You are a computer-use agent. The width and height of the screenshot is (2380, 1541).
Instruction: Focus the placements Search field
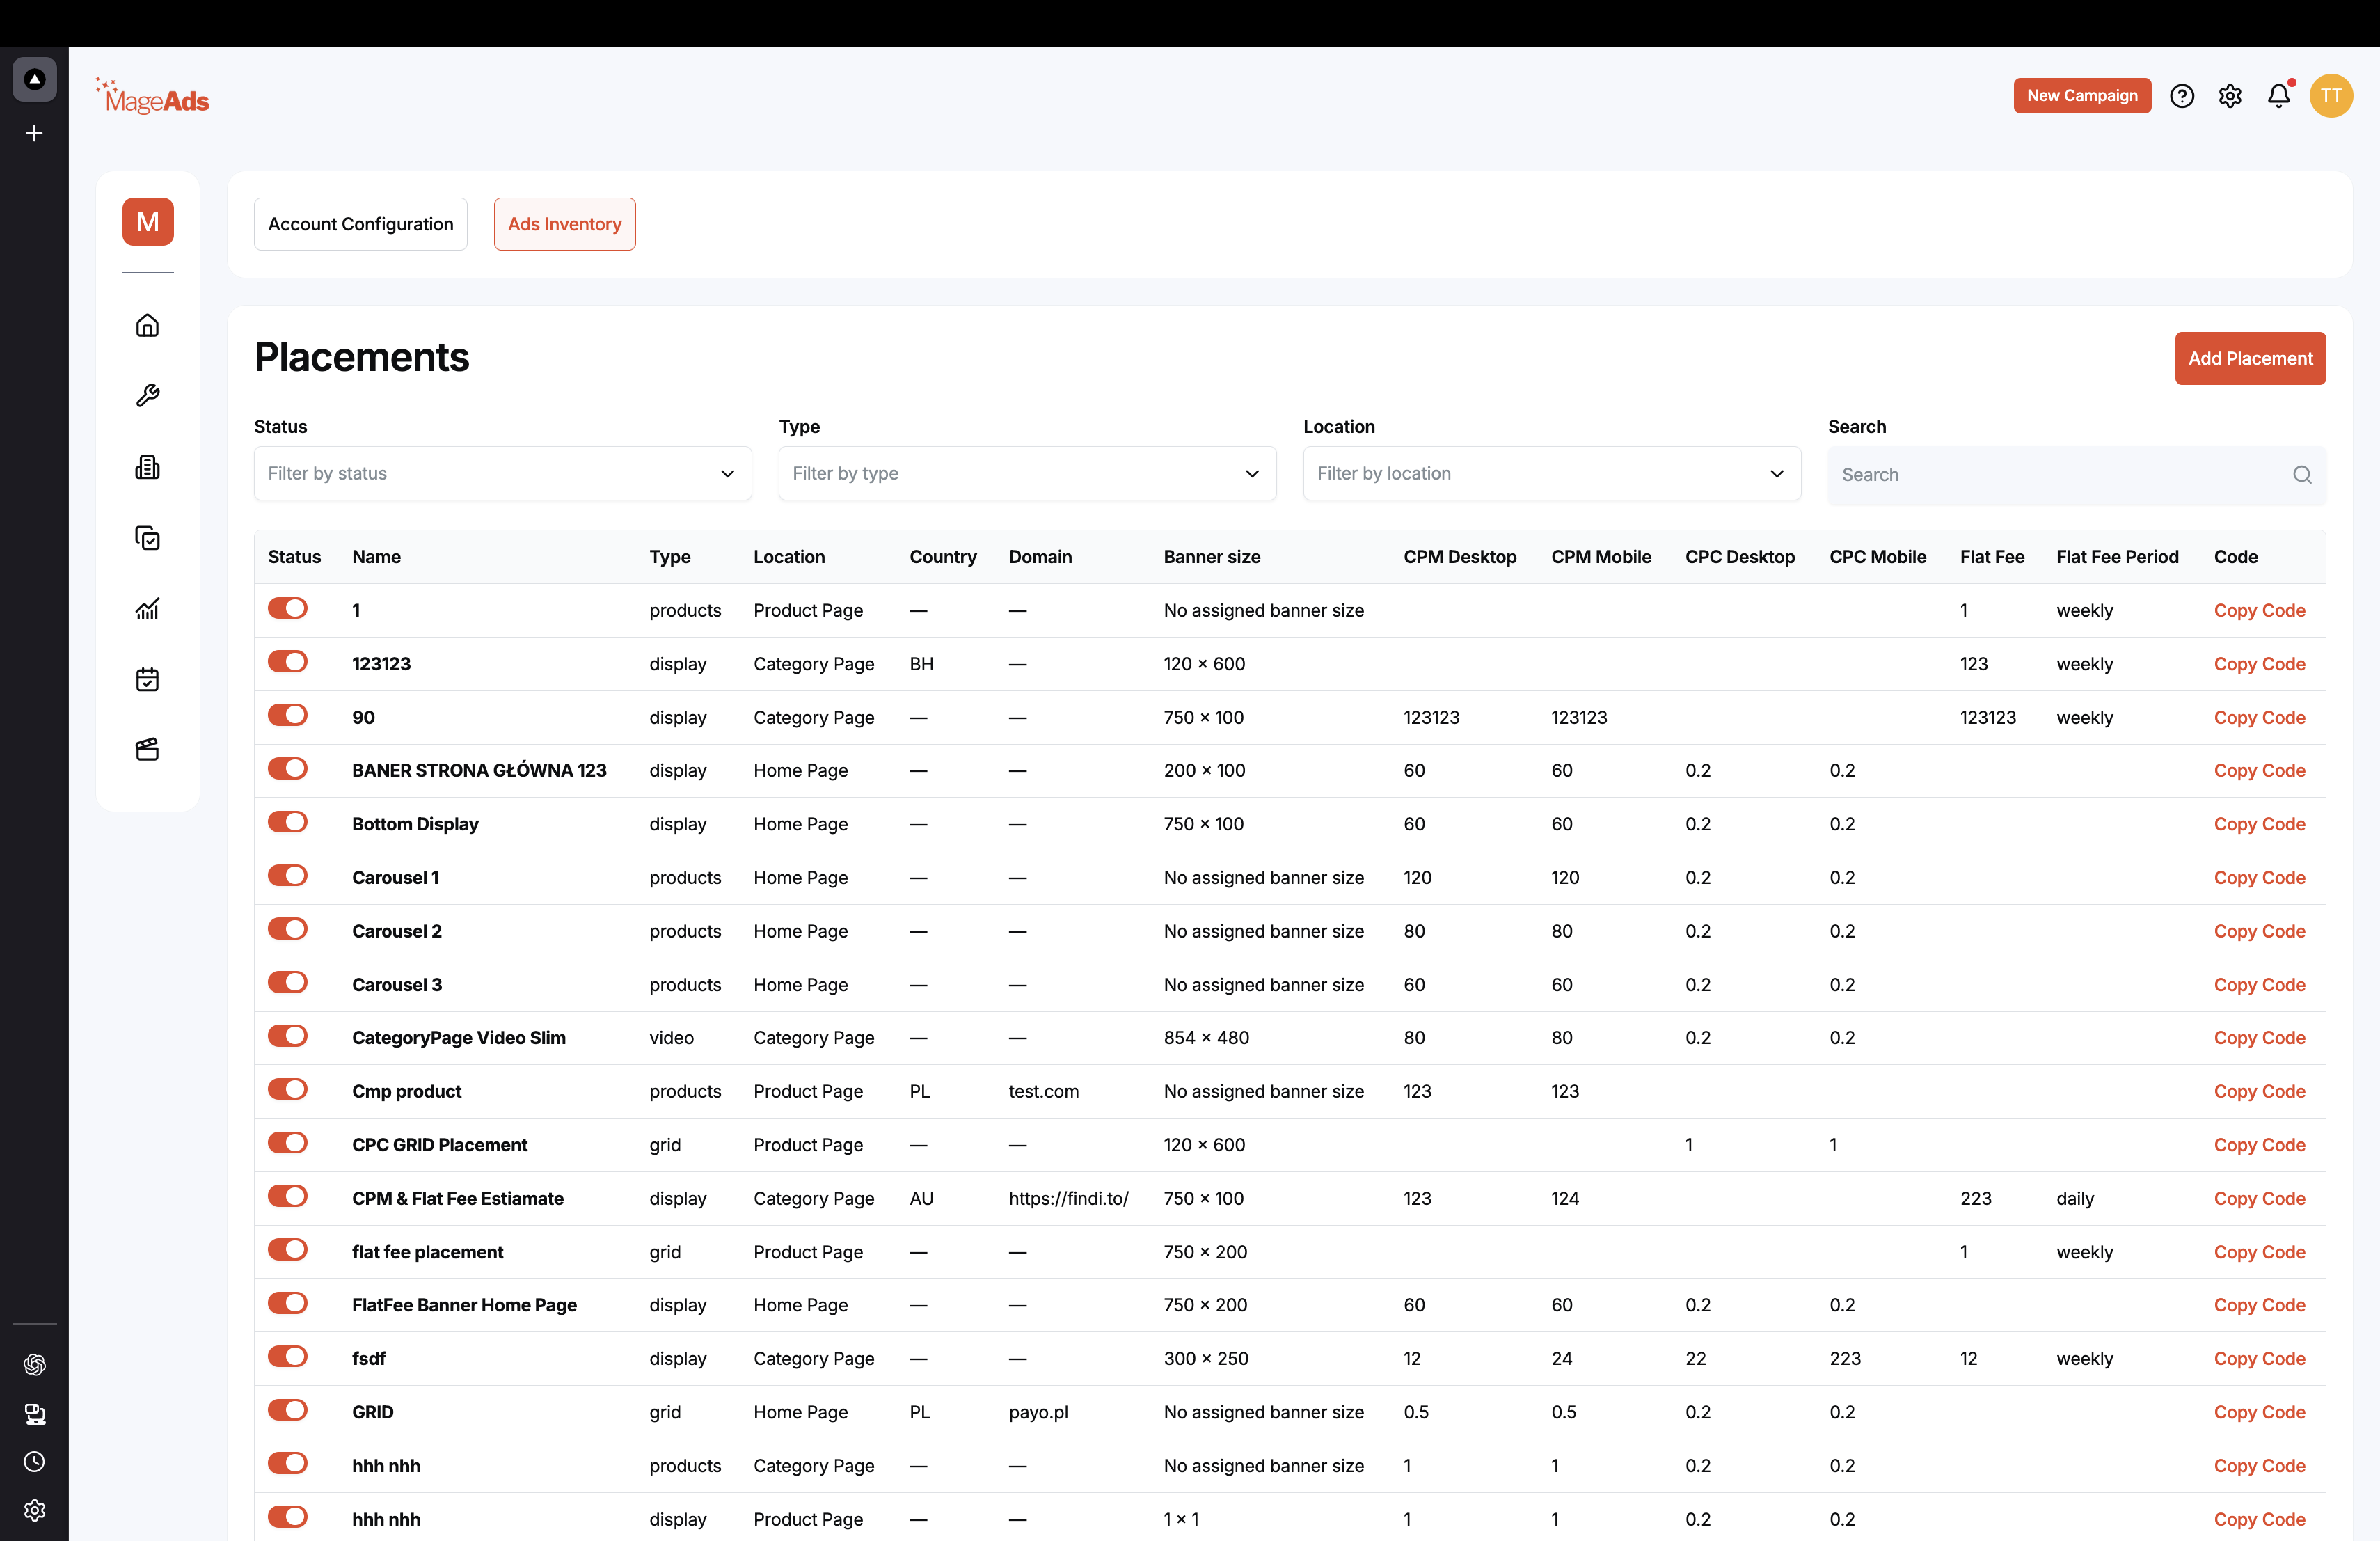coord(2076,475)
